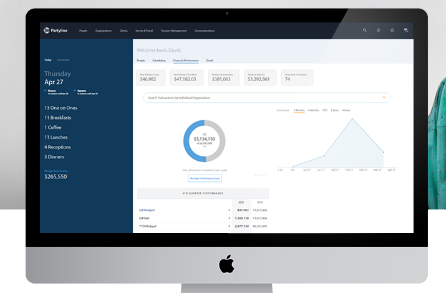Open the user profile icon
The height and width of the screenshot is (293, 446).
click(392, 30)
